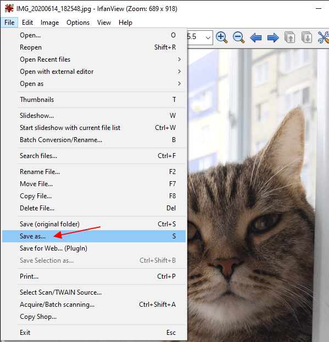The image size is (329, 342).
Task: Select Move File... menu item
Action: pyautogui.click(x=94, y=184)
